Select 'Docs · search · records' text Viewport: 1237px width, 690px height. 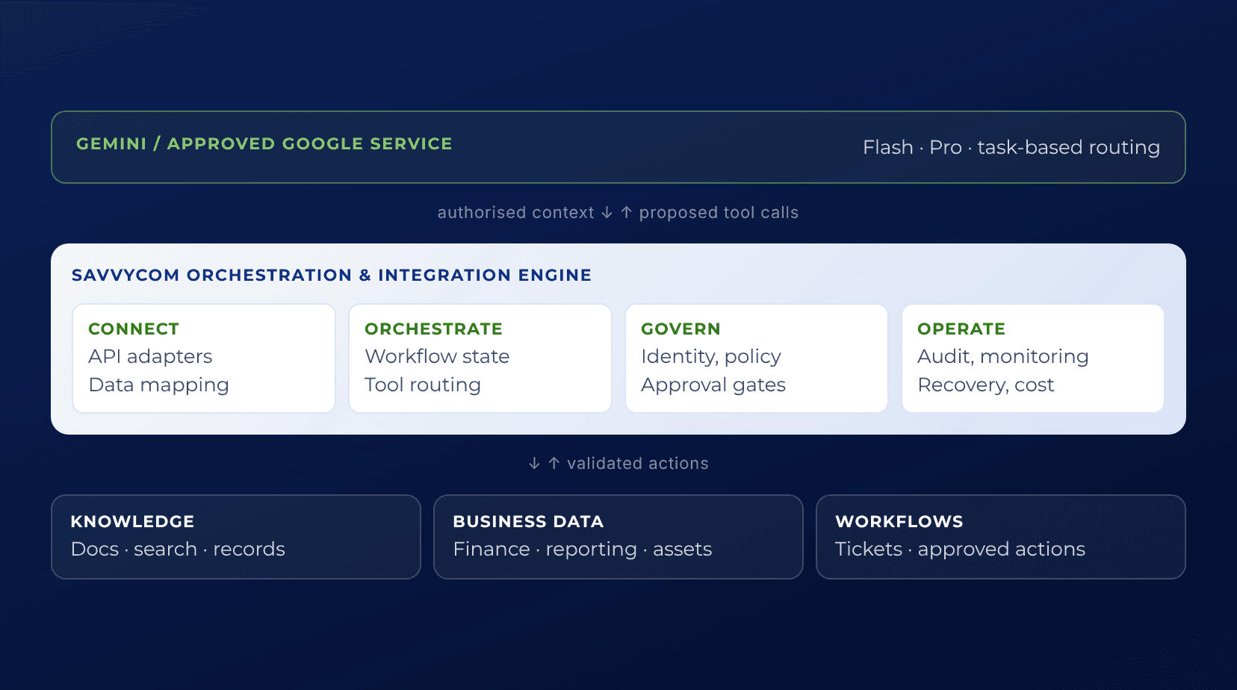(x=178, y=549)
